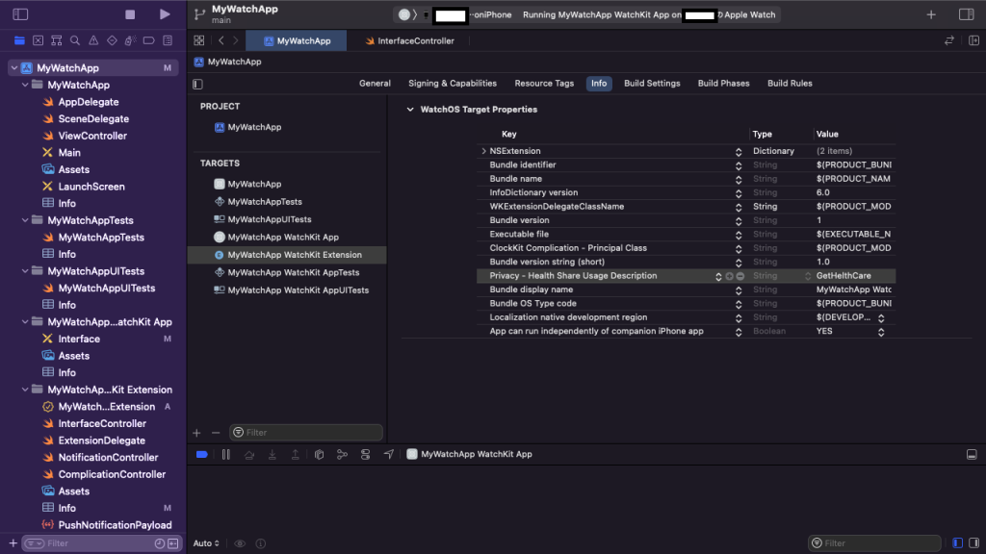Open the Test navigator diamond icon
This screenshot has height=554, width=986.
point(112,40)
